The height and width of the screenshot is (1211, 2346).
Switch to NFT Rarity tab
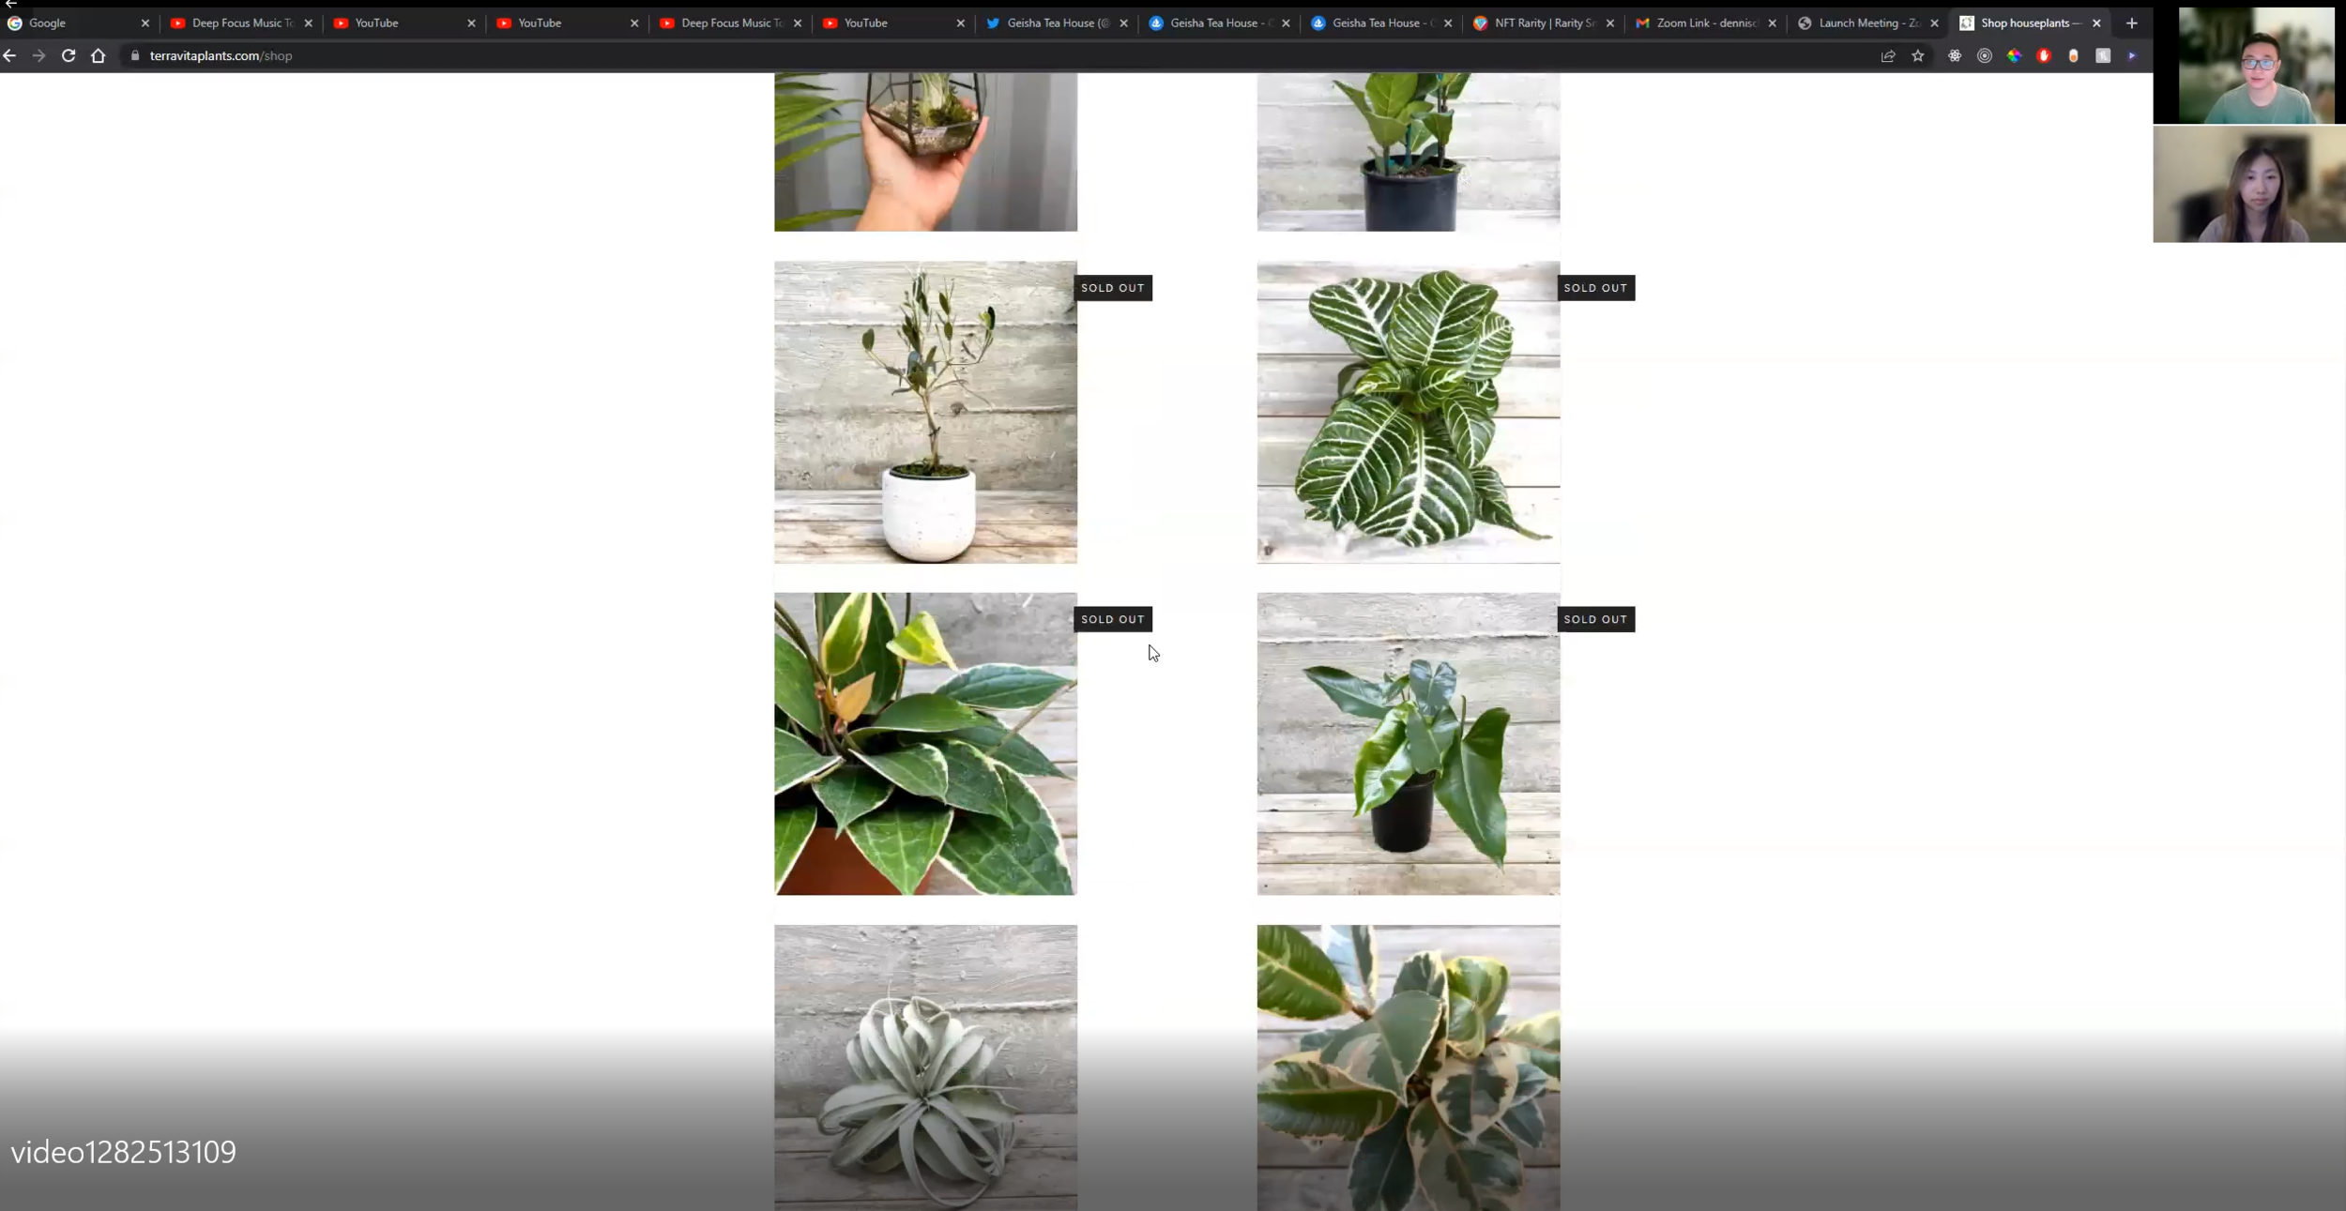point(1541,23)
